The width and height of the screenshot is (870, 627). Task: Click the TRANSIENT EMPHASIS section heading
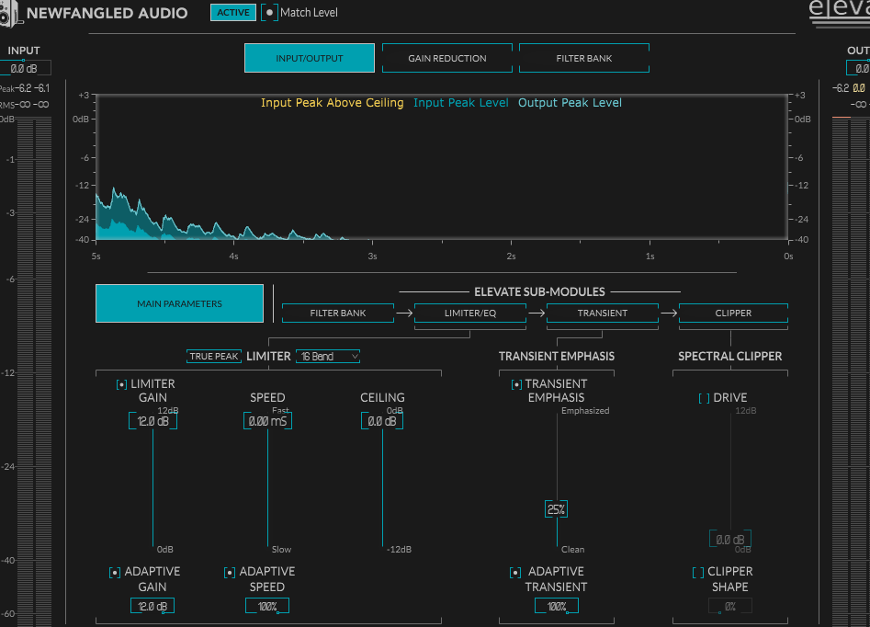point(557,356)
